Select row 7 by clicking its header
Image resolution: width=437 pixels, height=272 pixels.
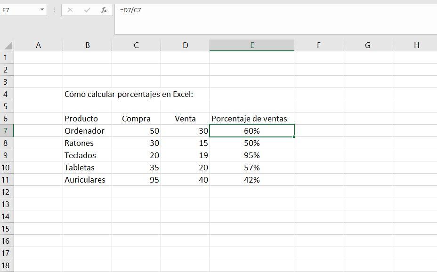click(7, 131)
